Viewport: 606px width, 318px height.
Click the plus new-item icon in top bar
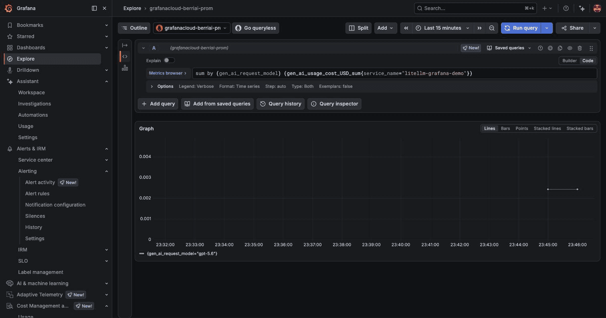click(x=547, y=8)
